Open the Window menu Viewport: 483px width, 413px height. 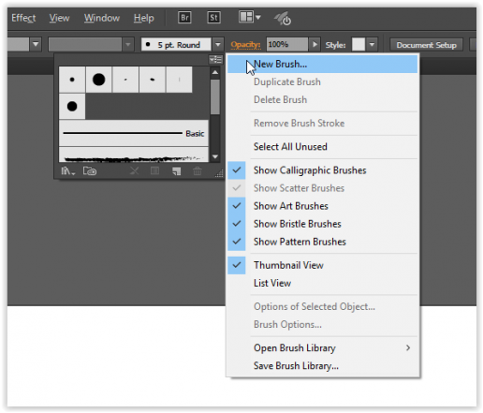[102, 18]
